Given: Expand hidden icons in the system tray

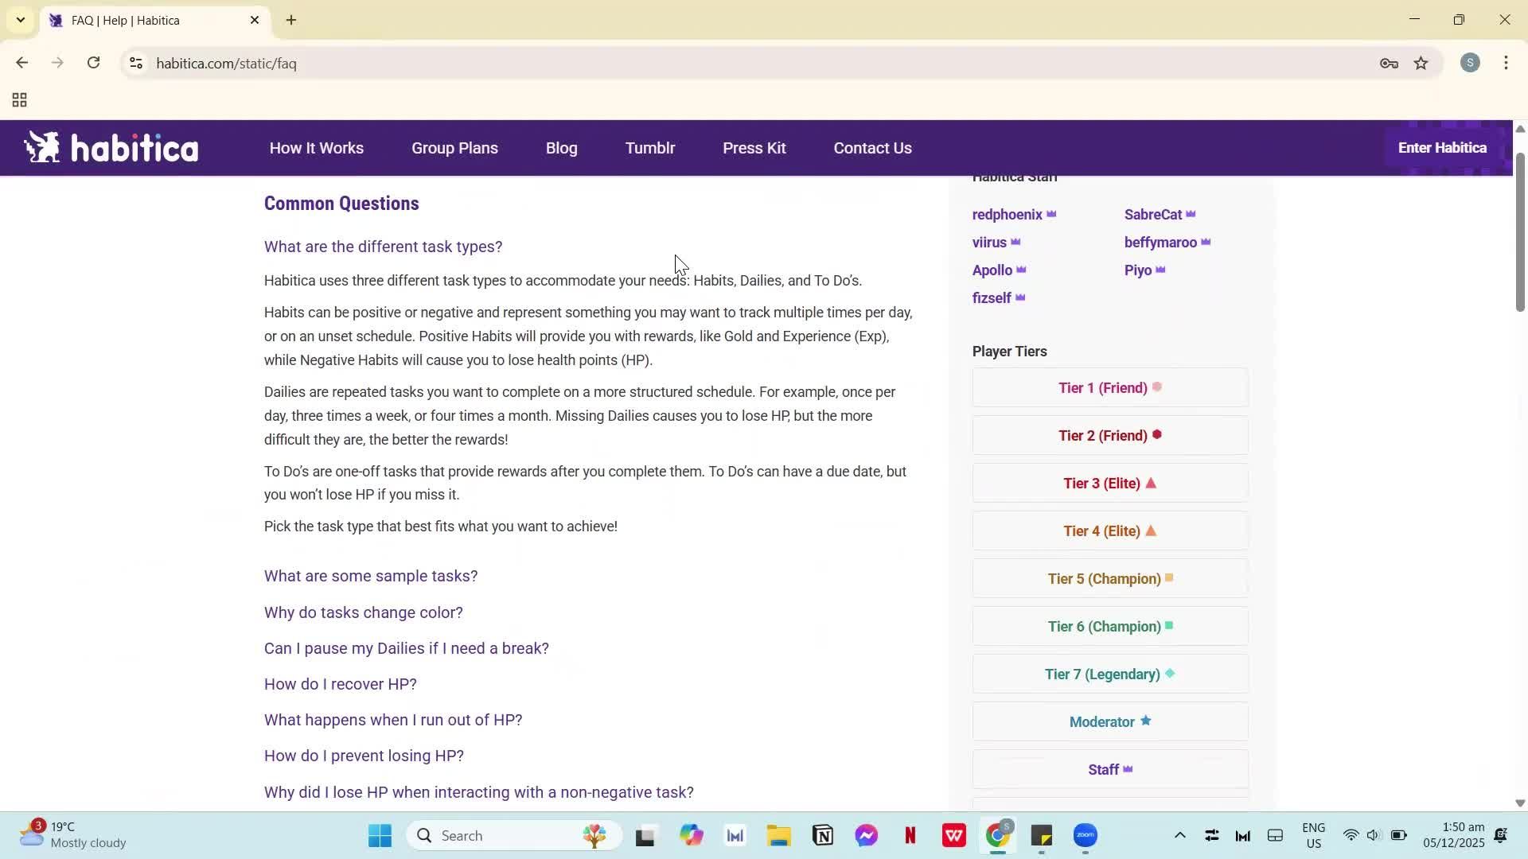Looking at the screenshot, I should [x=1180, y=835].
